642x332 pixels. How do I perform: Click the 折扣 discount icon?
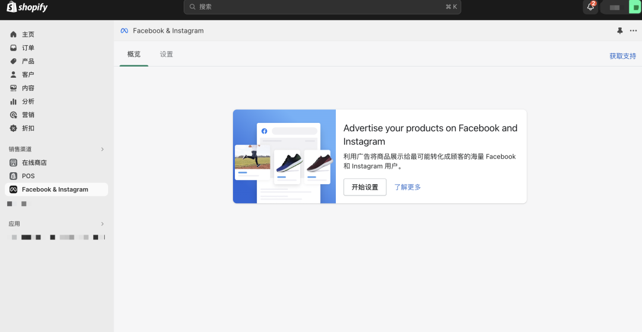14,128
